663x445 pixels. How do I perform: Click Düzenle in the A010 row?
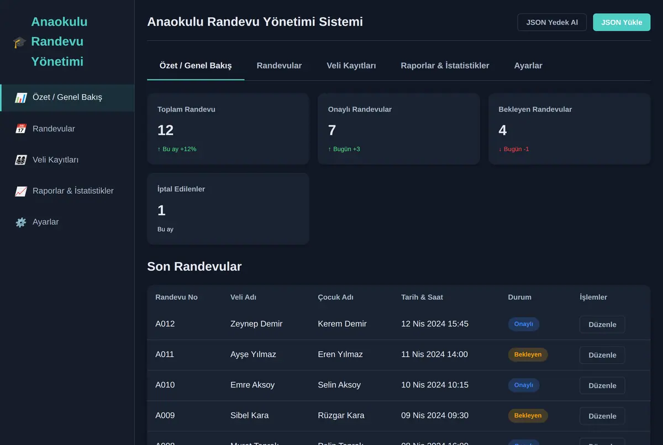coord(602,385)
